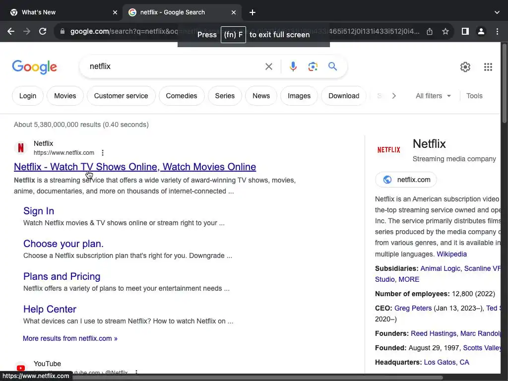Open the Reed Hastings founder link
This screenshot has width=508, height=381.
pos(434,333)
